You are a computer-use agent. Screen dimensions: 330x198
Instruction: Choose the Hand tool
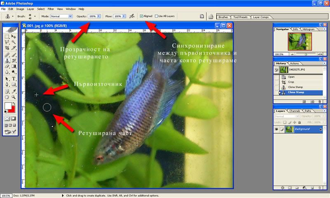[7, 96]
